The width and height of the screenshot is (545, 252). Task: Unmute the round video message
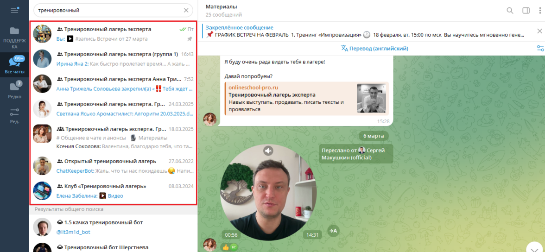coord(268,151)
